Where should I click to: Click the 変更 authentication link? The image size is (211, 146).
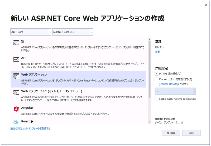click(157, 52)
